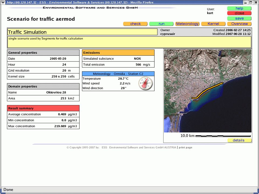Click the Scenario for traffic aermod heading
The image size is (259, 194).
(x=41, y=19)
